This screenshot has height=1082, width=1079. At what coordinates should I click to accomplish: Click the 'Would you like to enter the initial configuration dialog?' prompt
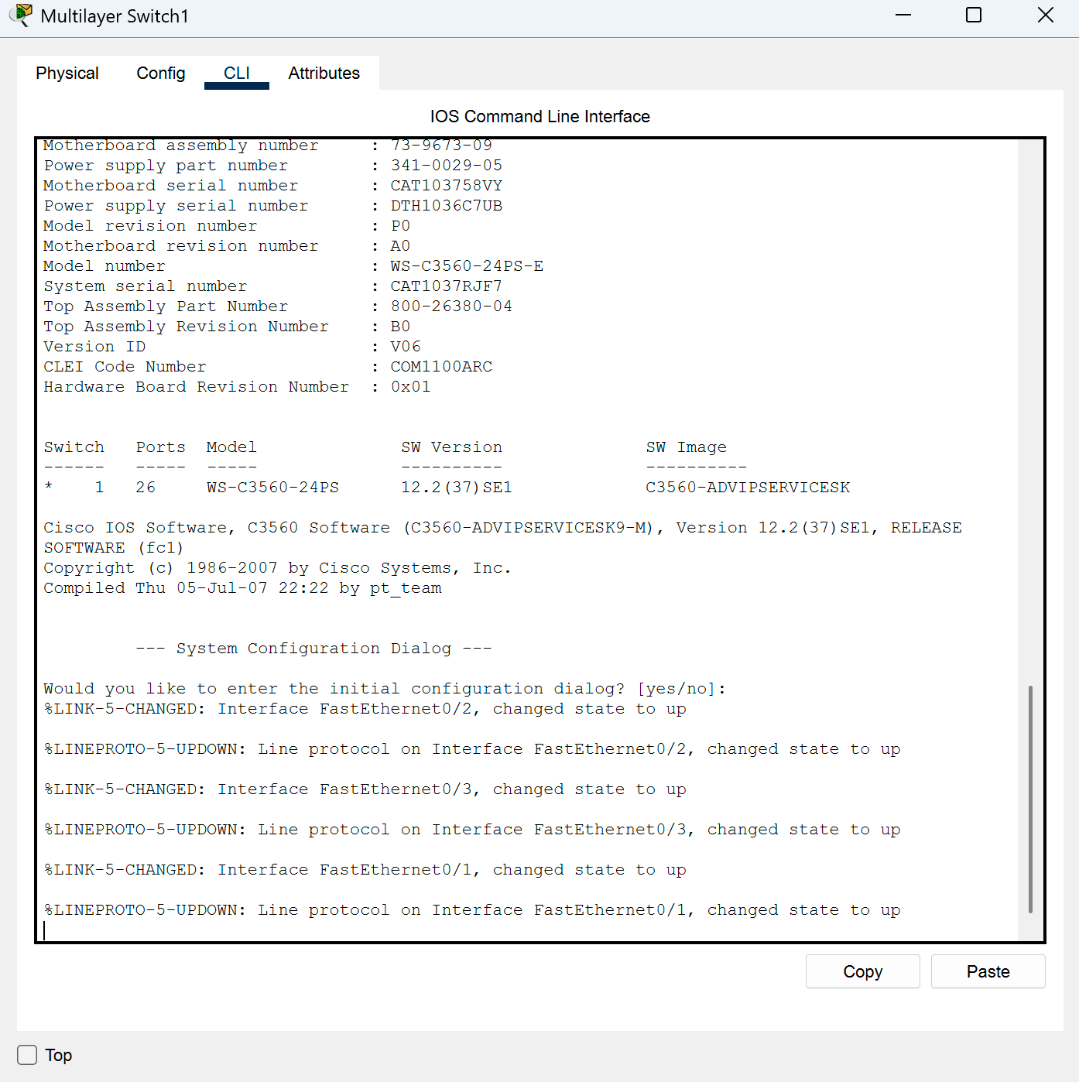pyautogui.click(x=385, y=689)
